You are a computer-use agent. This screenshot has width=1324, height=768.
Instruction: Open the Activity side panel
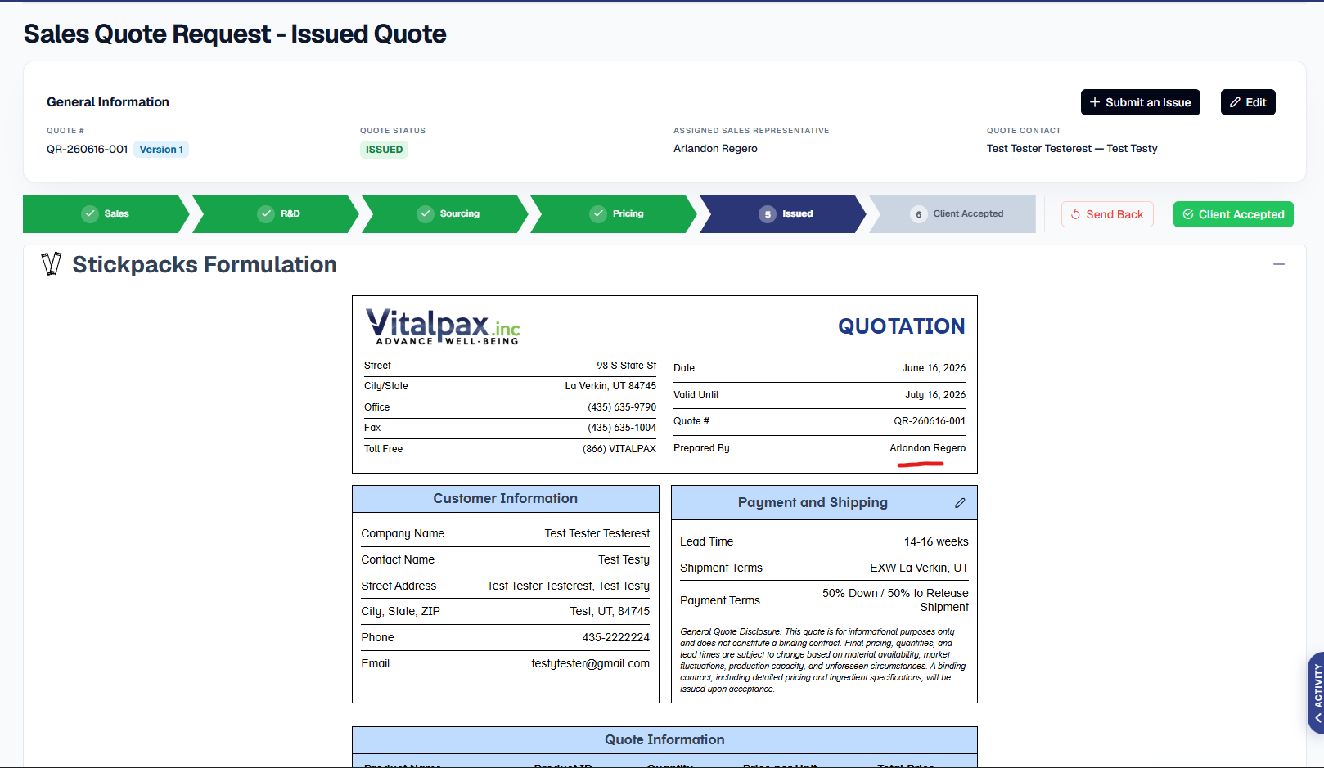click(1316, 693)
